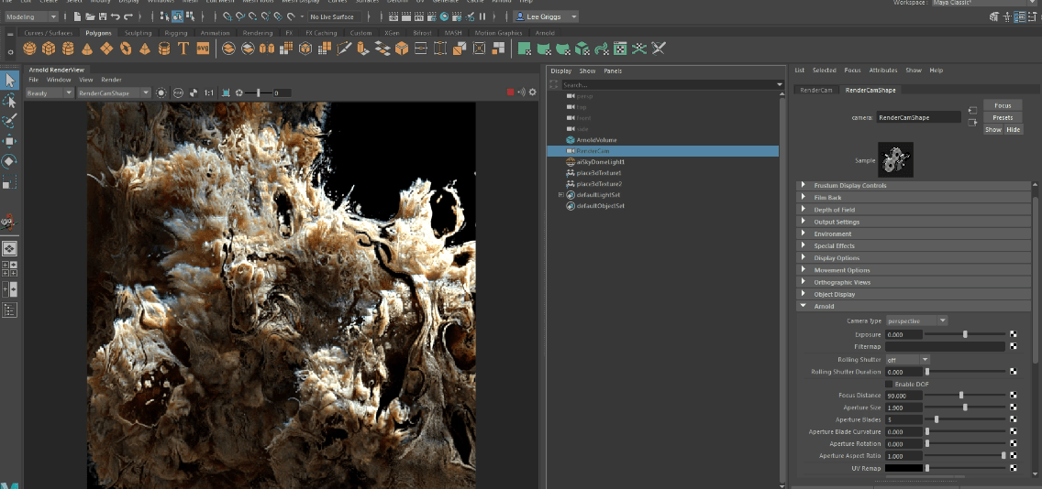Click the Hide button in Attribute Editor
The width and height of the screenshot is (1042, 489).
point(1013,130)
